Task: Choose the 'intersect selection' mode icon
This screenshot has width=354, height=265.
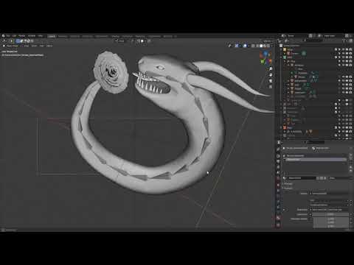Action: pyautogui.click(x=32, y=41)
